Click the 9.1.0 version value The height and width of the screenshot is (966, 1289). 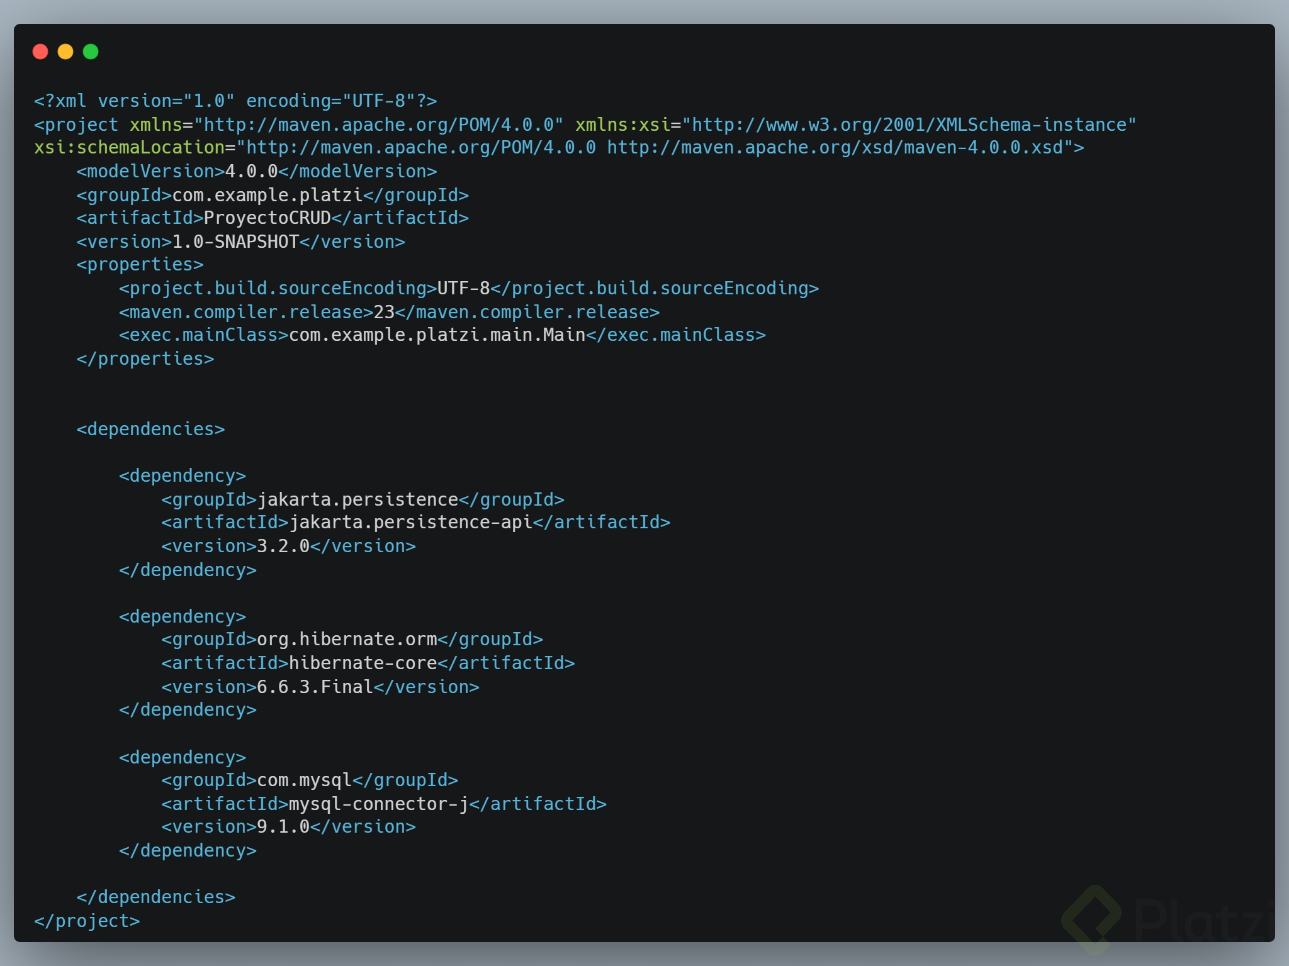pos(283,827)
